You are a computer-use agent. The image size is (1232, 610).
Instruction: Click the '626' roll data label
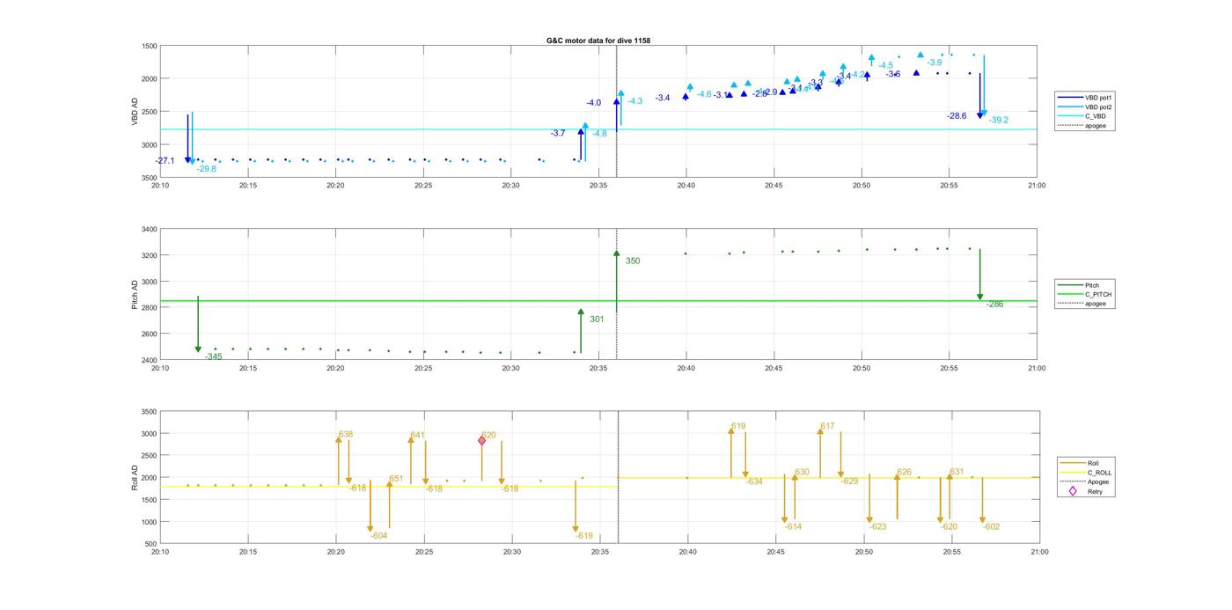[x=905, y=473]
